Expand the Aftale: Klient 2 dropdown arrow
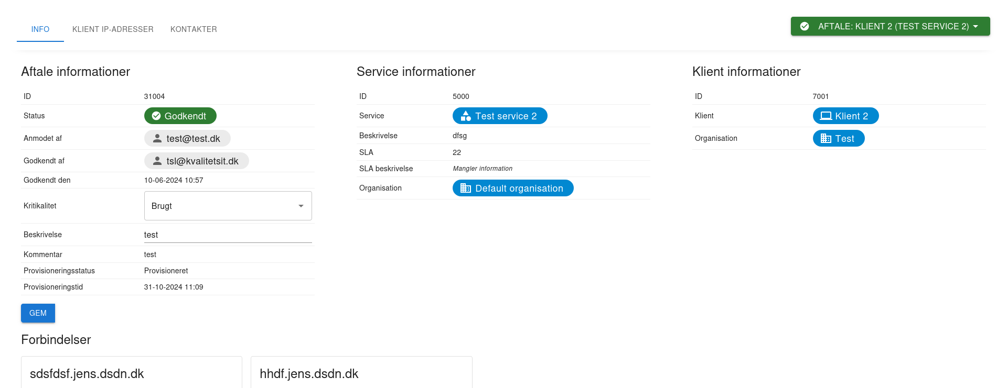The width and height of the screenshot is (1007, 388). tap(976, 26)
